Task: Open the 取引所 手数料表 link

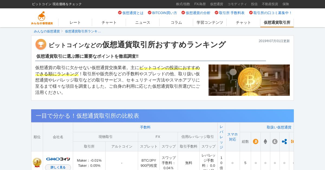Action: (230, 13)
